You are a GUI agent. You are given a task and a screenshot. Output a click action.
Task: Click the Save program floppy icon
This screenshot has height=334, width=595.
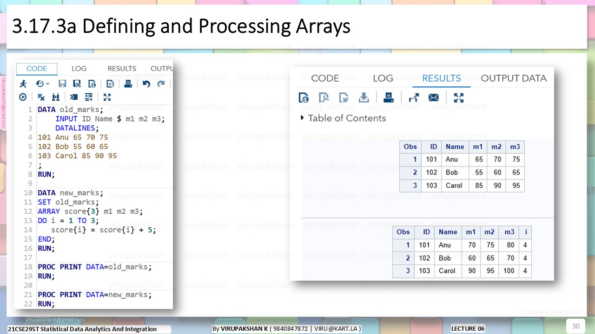coord(62,84)
